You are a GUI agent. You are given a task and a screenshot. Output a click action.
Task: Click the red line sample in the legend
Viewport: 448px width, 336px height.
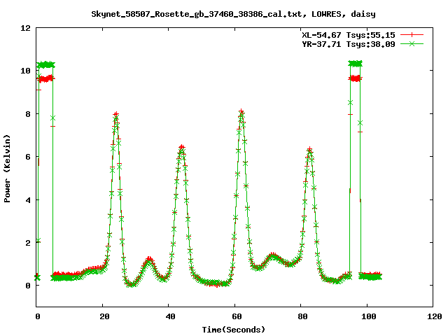coord(412,35)
